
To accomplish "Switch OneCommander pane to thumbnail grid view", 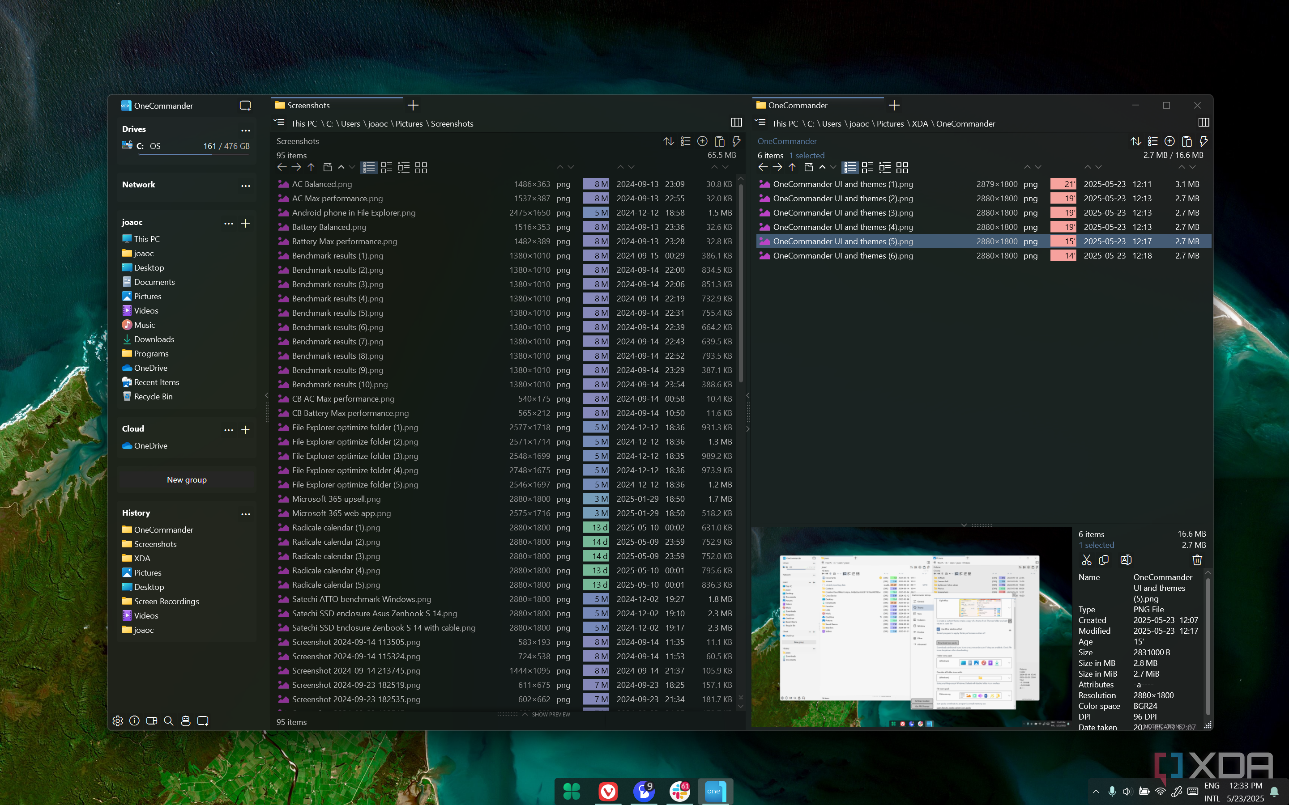I will 902,168.
